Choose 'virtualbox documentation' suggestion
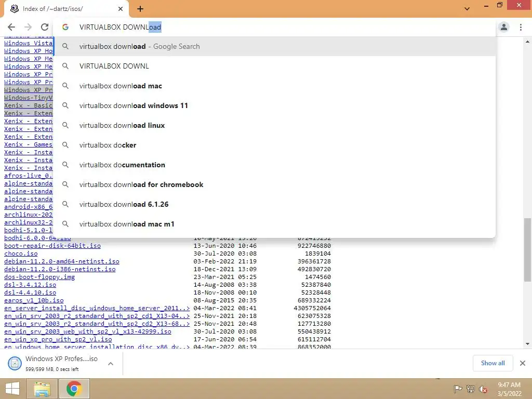532x399 pixels. [x=274, y=165]
